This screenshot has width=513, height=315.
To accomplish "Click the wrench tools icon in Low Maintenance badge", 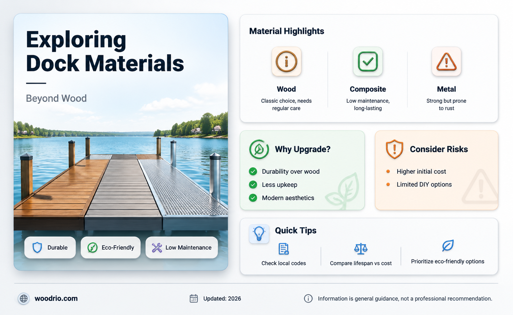I will tap(157, 247).
